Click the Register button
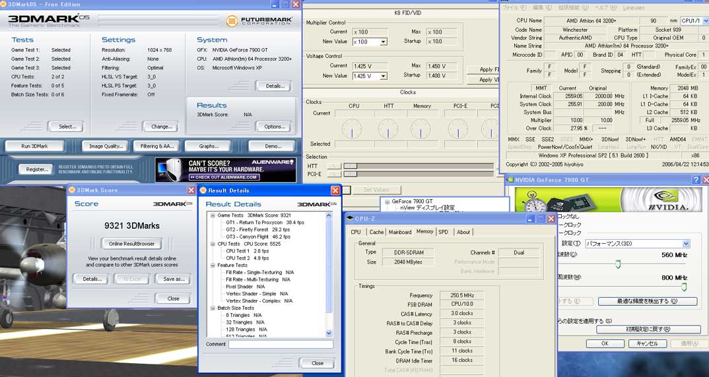This screenshot has width=709, height=377. 36,169
